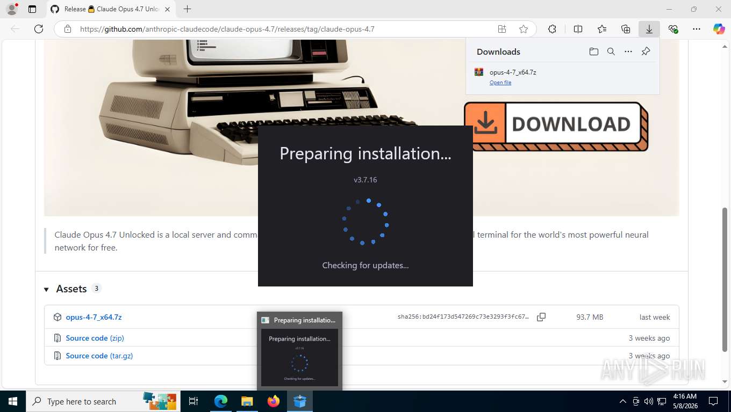Image resolution: width=731 pixels, height=412 pixels.
Task: Open more options in Downloads panel
Action: 628,51
